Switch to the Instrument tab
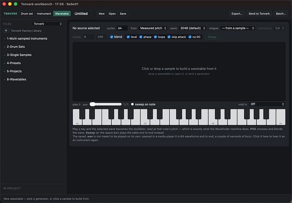Viewport: 292px width, 203px height. click(44, 14)
